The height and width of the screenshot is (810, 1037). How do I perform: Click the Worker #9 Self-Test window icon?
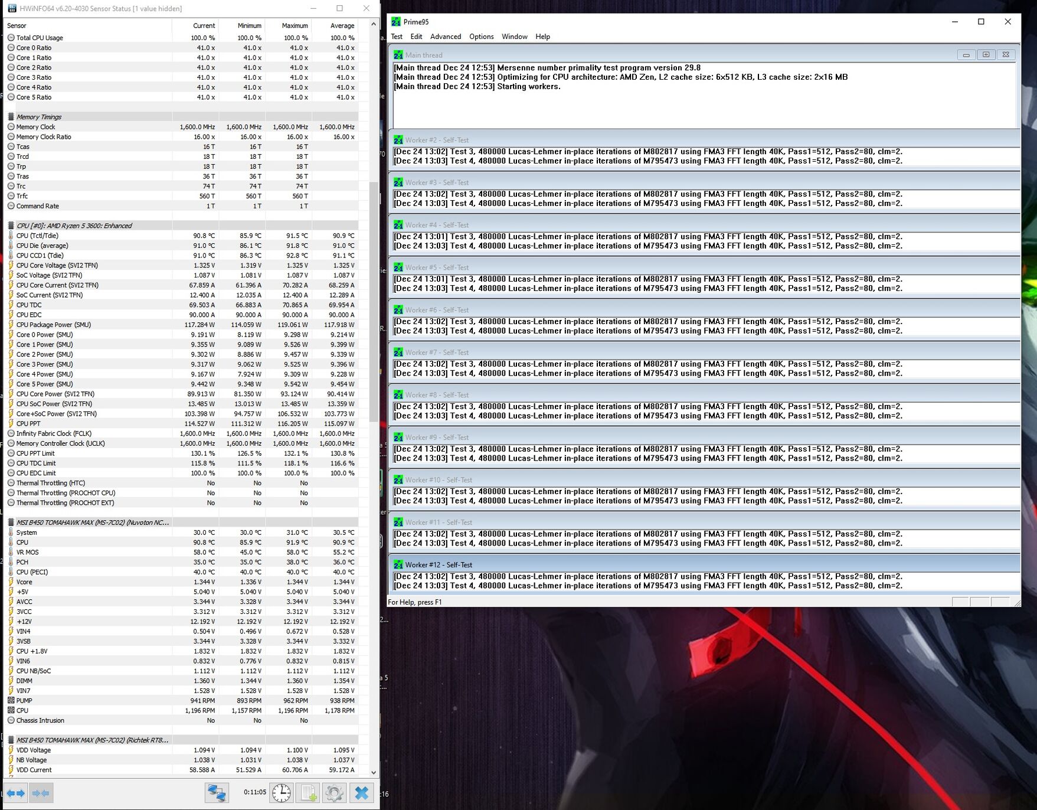(x=398, y=437)
